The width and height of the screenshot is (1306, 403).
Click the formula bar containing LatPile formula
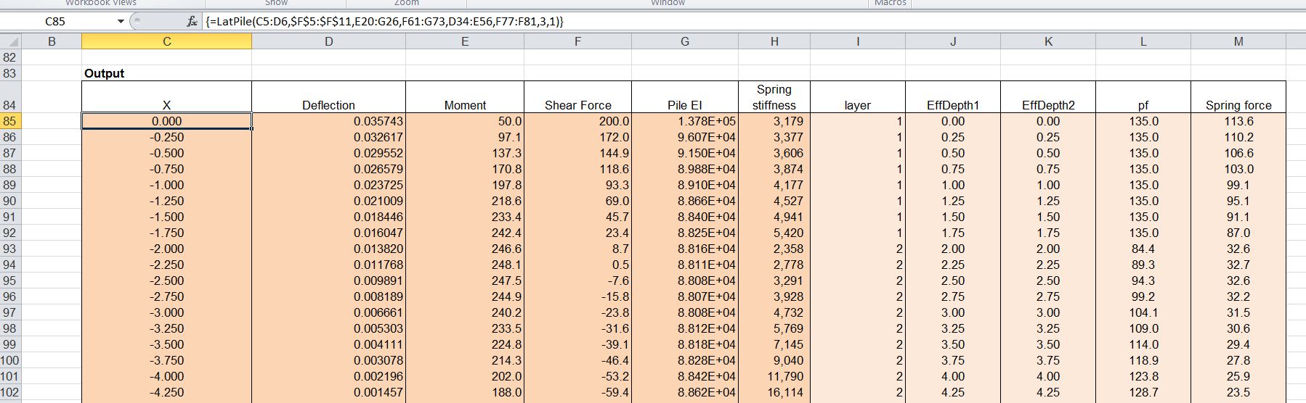pyautogui.click(x=654, y=22)
